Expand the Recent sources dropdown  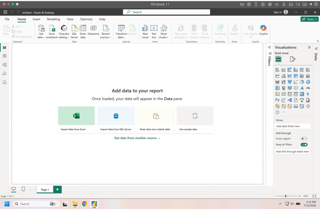coord(105,32)
